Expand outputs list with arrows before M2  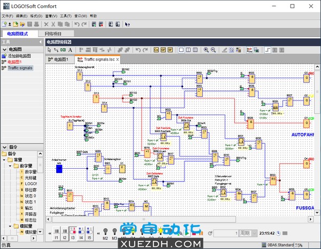[x=98, y=233]
